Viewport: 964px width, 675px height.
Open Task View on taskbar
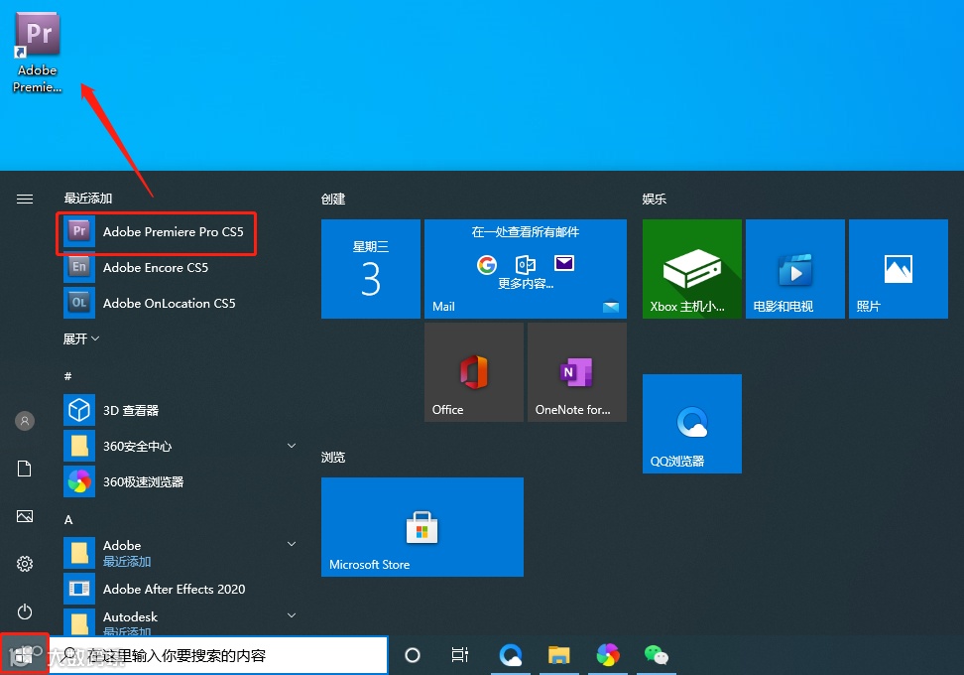pyautogui.click(x=460, y=655)
